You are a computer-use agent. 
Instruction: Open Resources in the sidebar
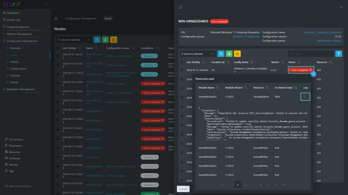(14, 152)
